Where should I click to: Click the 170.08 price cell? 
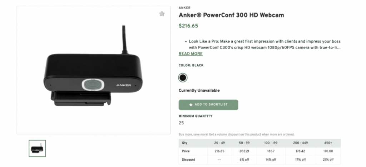[328, 151]
